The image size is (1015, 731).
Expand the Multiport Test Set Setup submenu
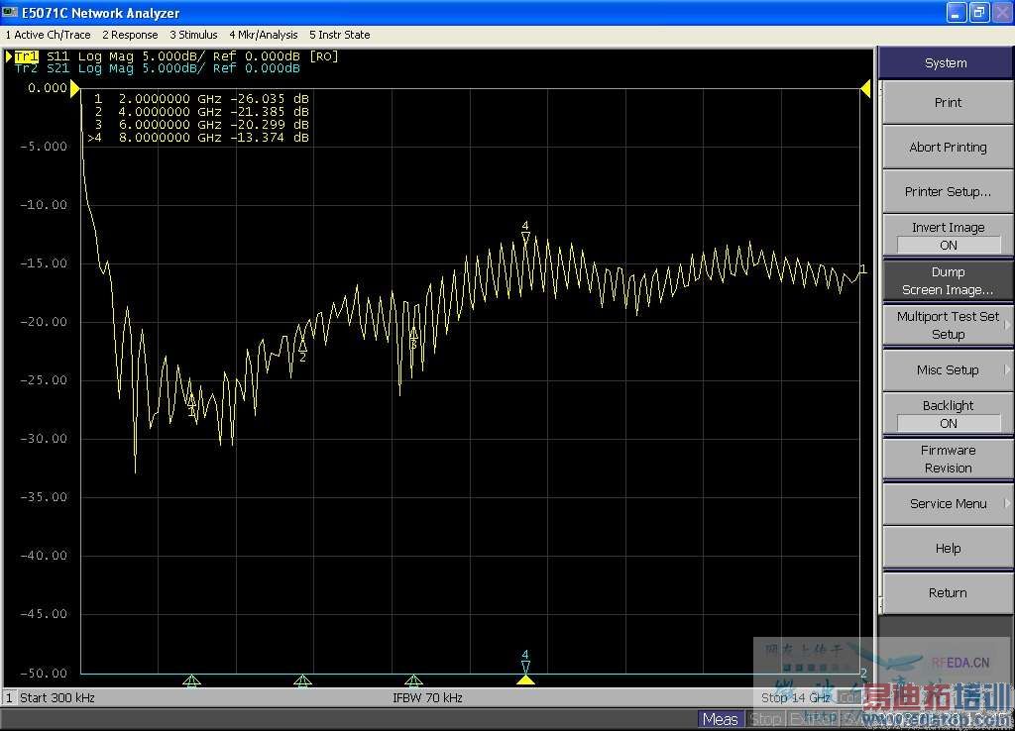point(948,325)
